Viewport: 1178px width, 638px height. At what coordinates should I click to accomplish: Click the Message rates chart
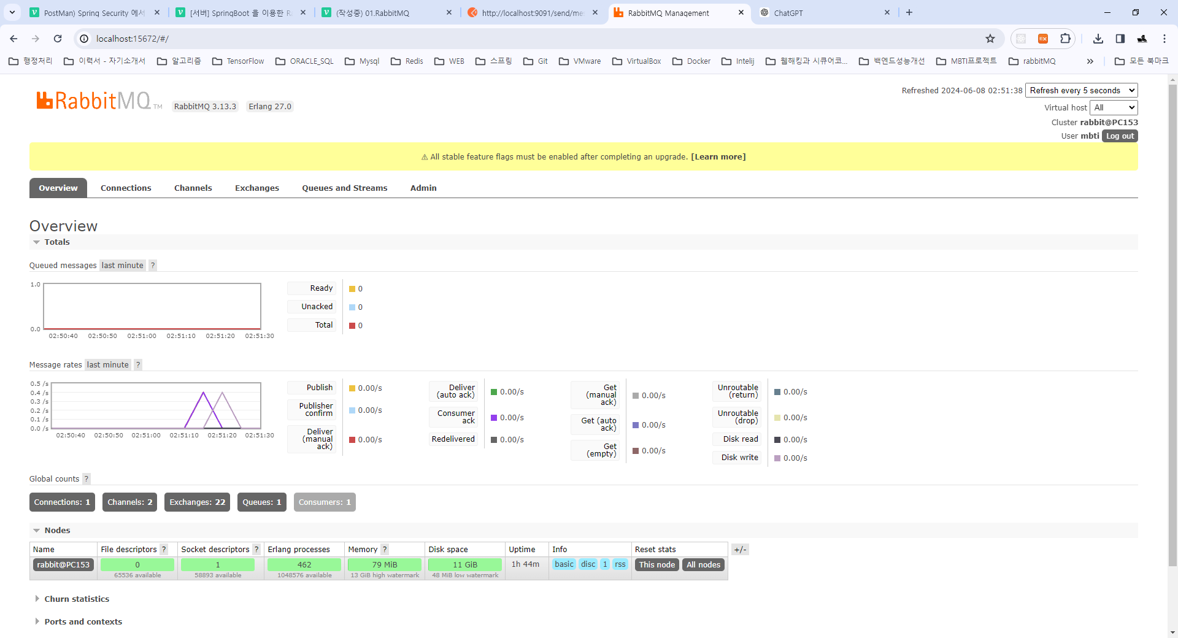pyautogui.click(x=156, y=405)
